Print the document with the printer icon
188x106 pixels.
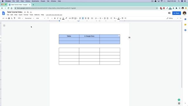click(9, 18)
